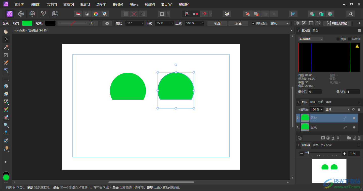Click the Auto White Balance color wheel icon
This screenshot has height=191, width=363.
[96, 14]
